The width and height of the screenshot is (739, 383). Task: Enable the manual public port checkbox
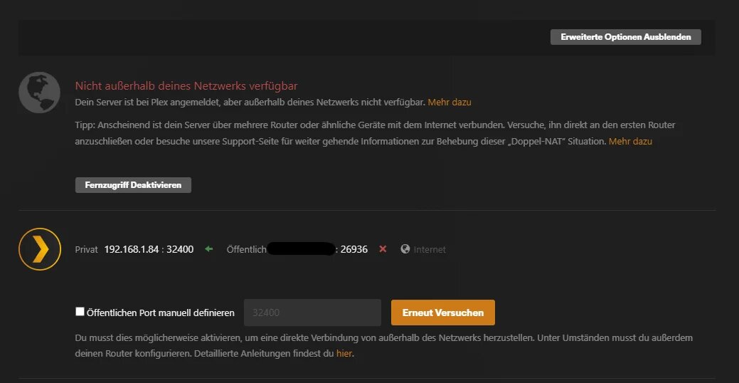point(80,312)
